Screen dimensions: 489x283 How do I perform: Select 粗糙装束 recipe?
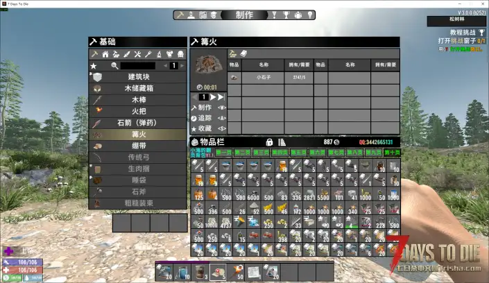[x=138, y=203]
